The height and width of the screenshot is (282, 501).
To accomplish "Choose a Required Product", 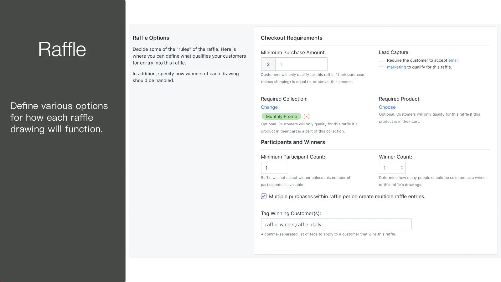I will tap(387, 107).
